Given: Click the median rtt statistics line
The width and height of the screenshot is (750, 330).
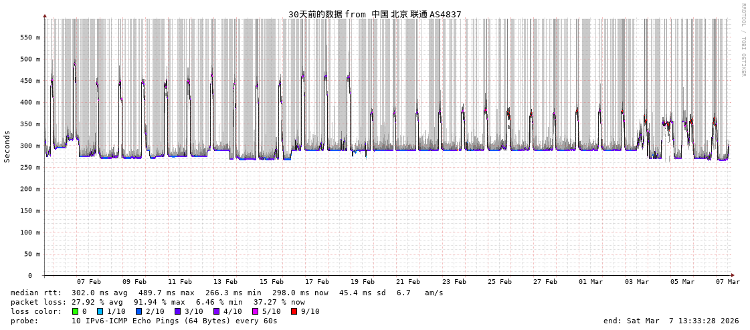Looking at the screenshot, I should point(227,293).
